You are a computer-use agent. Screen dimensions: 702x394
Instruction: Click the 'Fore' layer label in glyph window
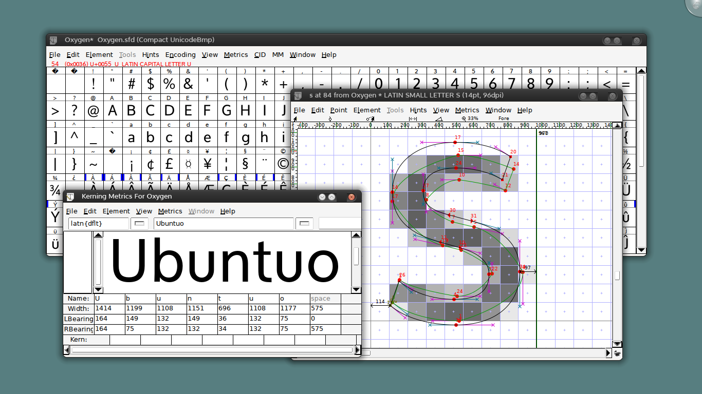tap(504, 119)
